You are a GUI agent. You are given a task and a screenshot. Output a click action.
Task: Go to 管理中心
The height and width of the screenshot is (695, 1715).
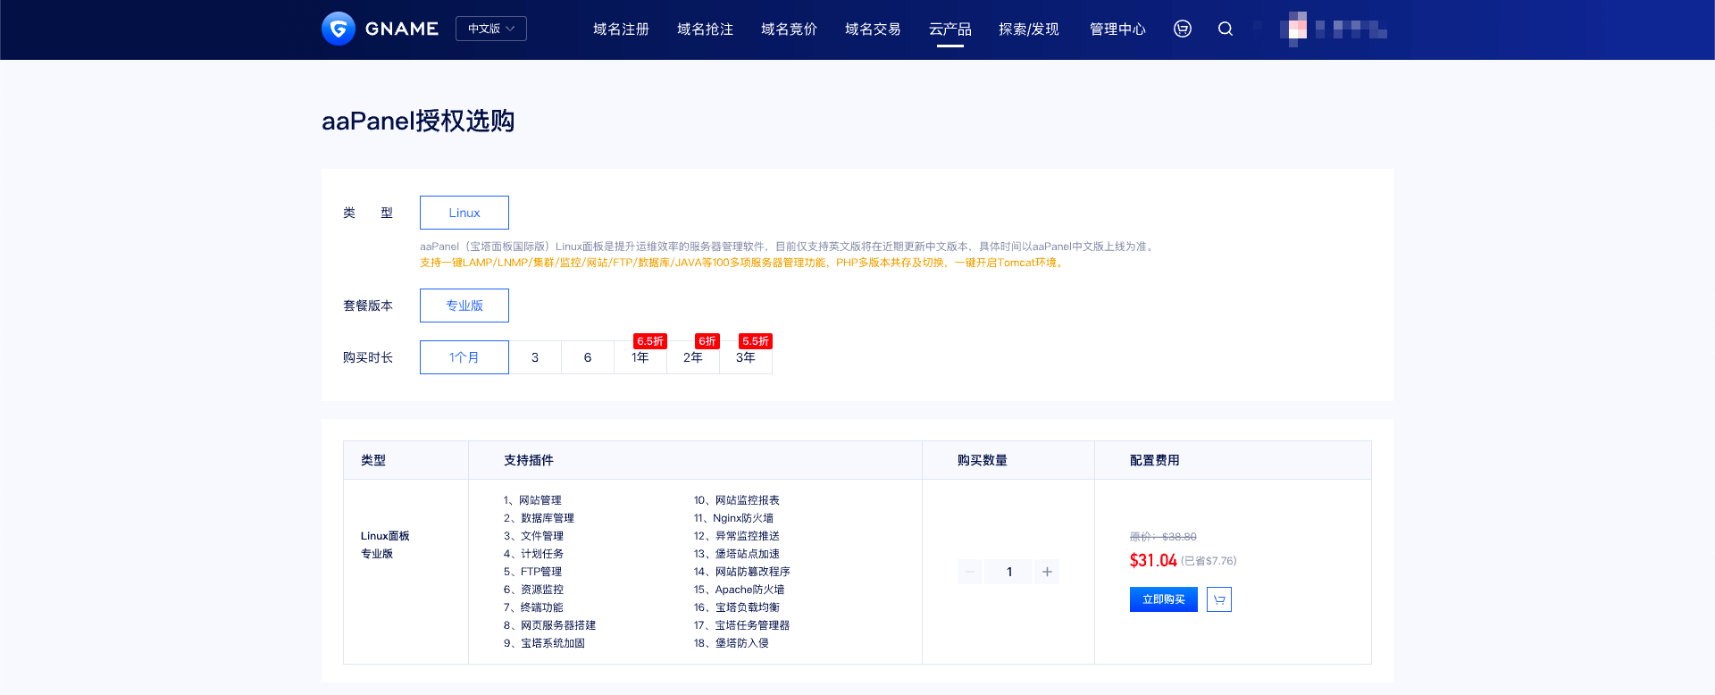point(1117,29)
